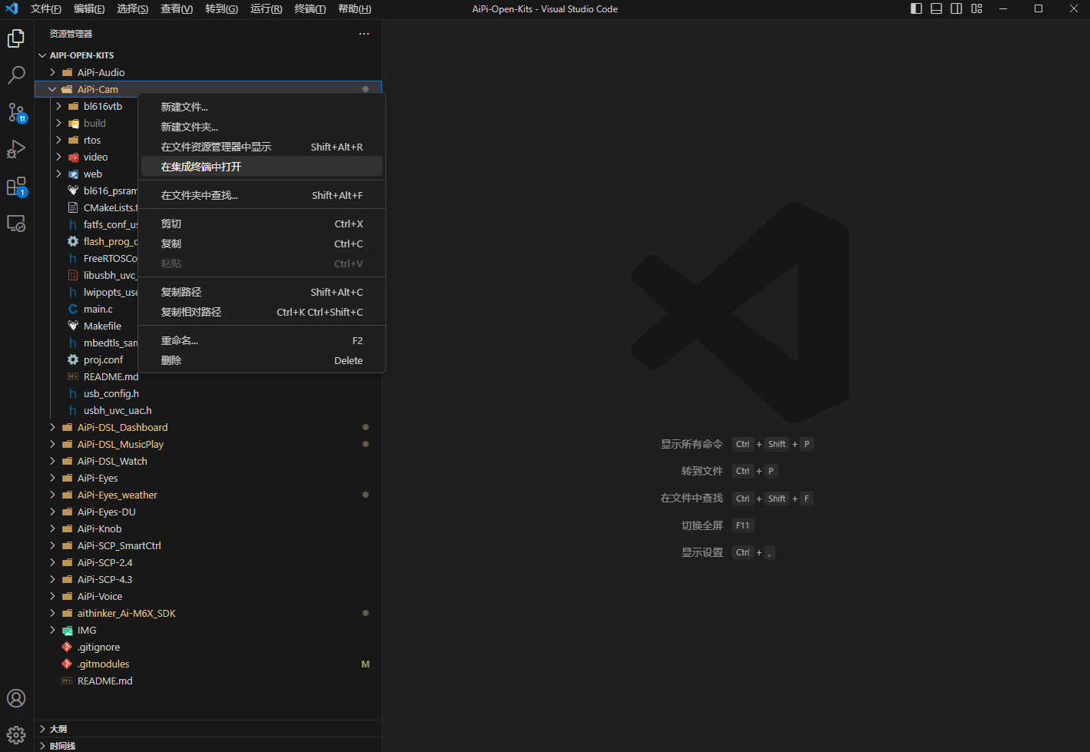Select the AiPi-DSL_MusicPlay folder row
The height and width of the screenshot is (752, 1090).
pyautogui.click(x=208, y=444)
